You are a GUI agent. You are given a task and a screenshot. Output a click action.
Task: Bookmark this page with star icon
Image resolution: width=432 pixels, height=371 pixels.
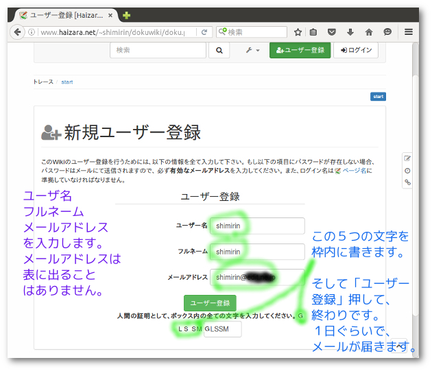click(298, 32)
